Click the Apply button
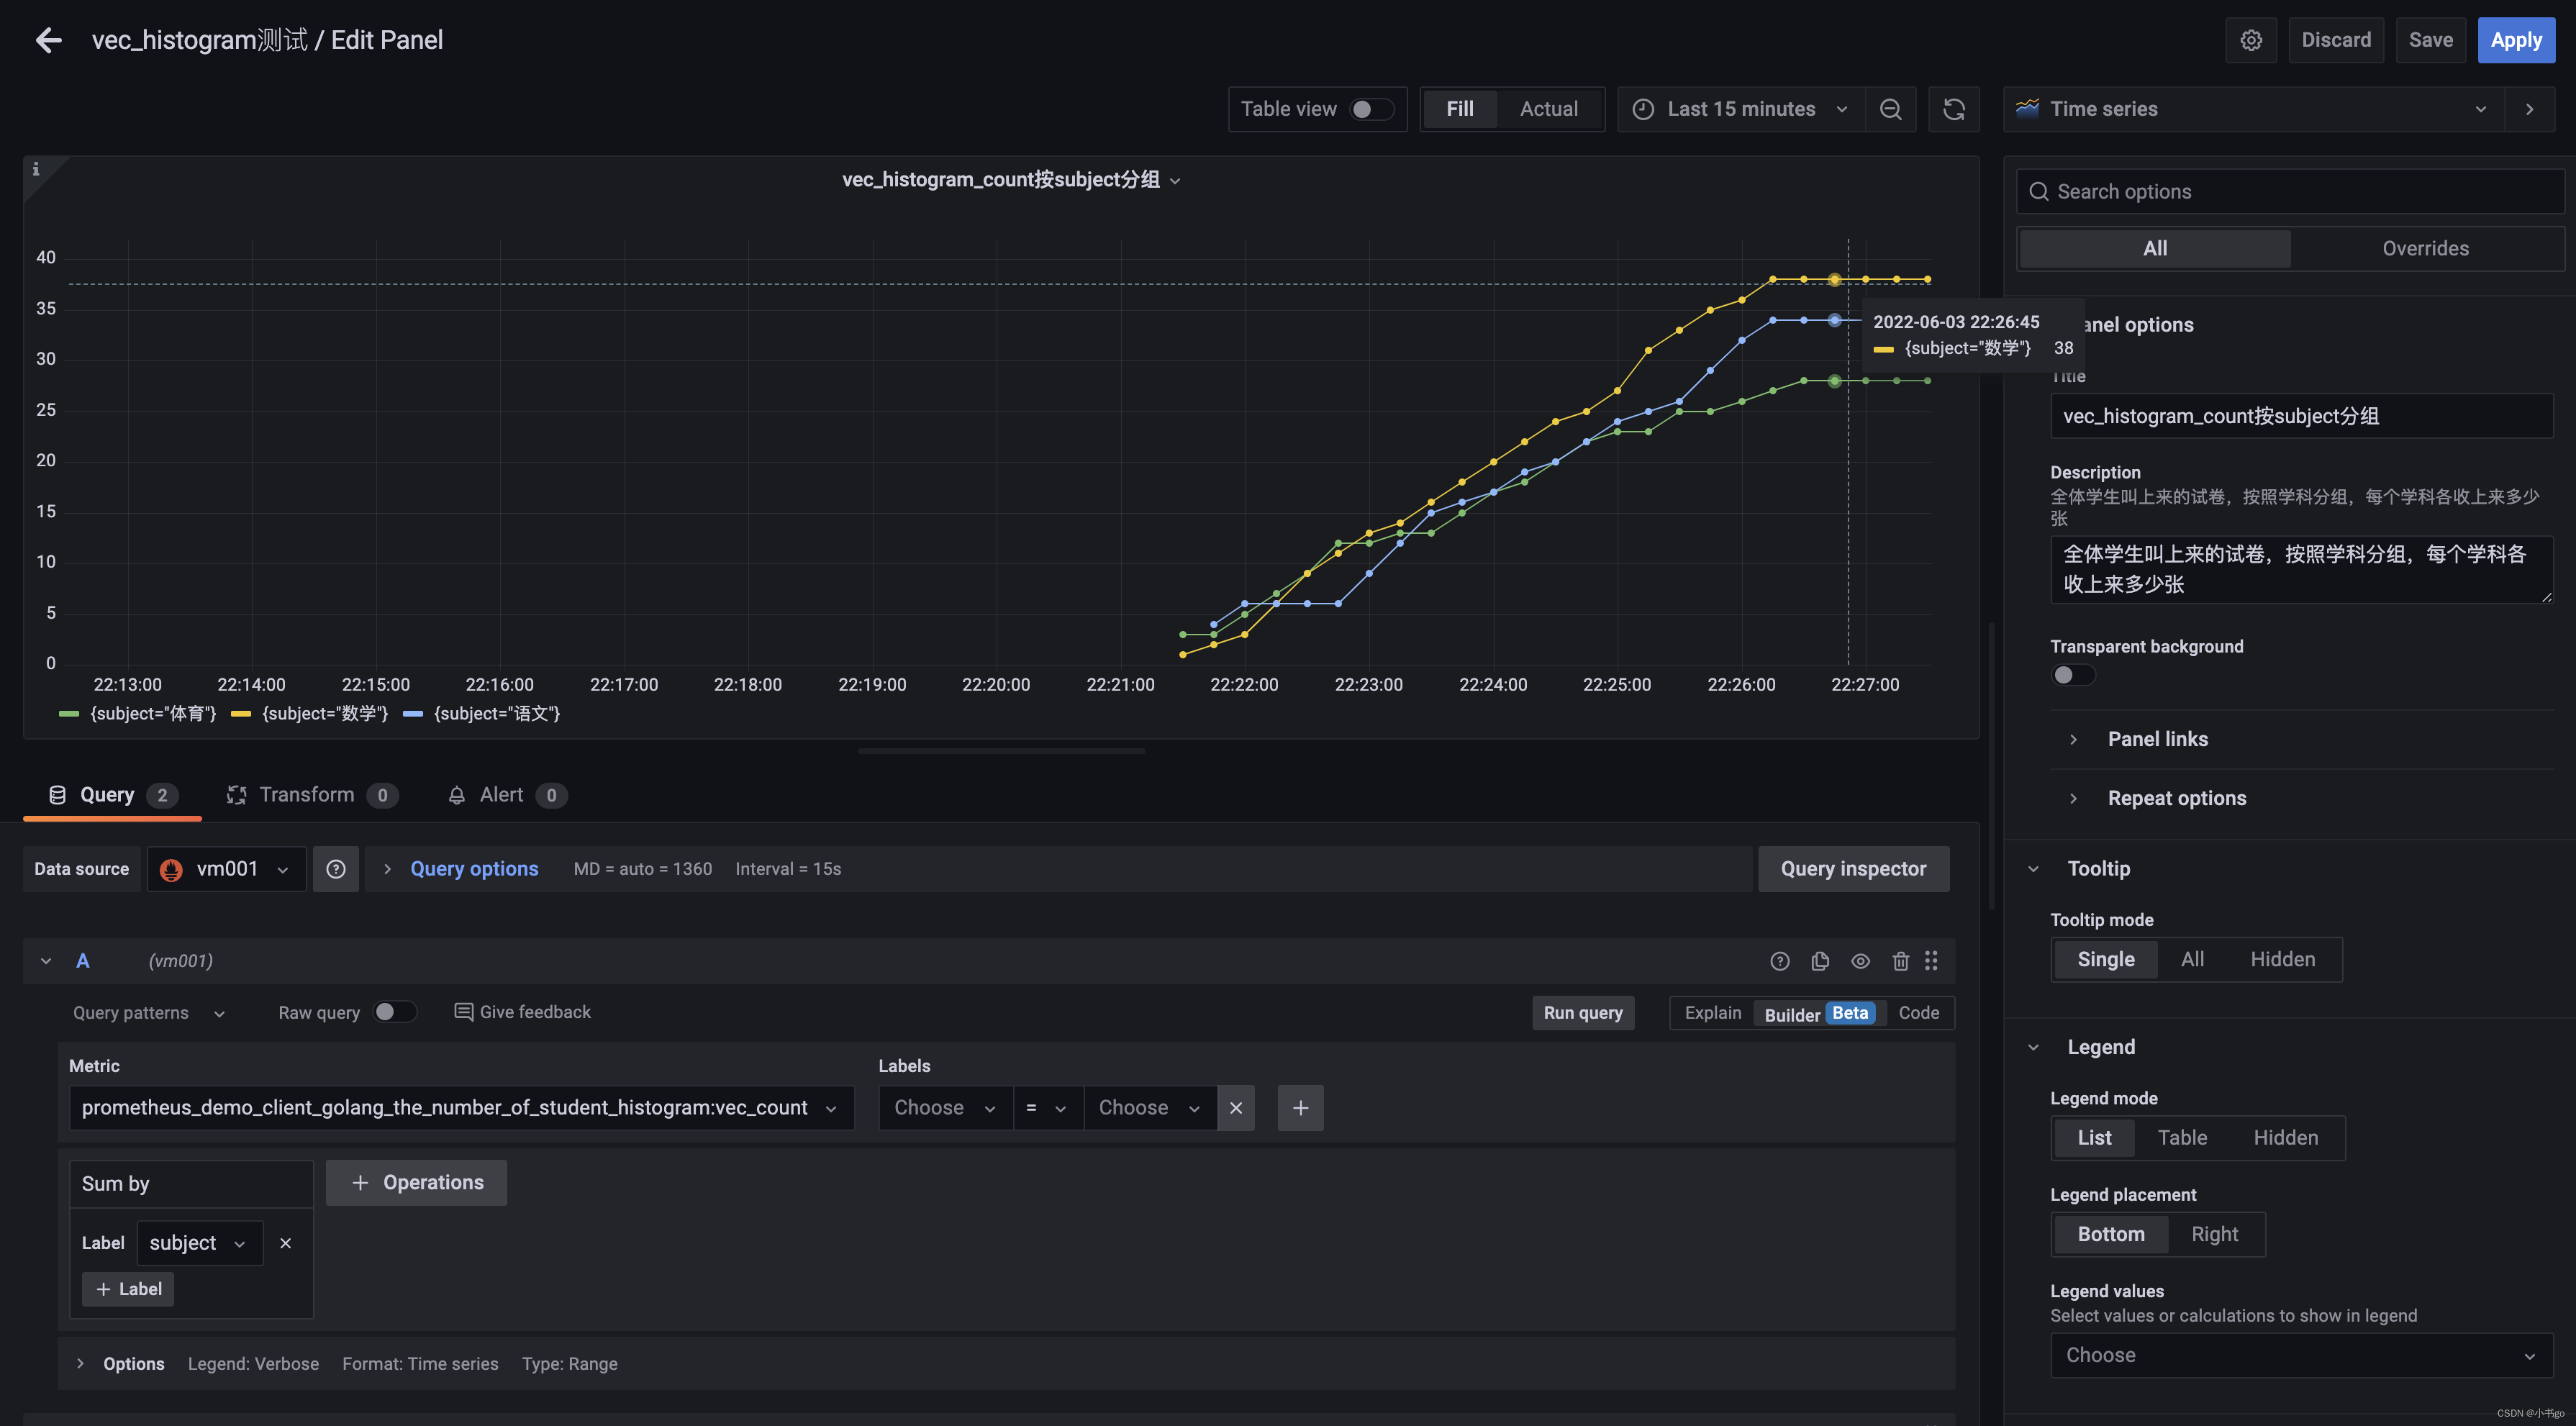This screenshot has width=2576, height=1426. tap(2515, 40)
